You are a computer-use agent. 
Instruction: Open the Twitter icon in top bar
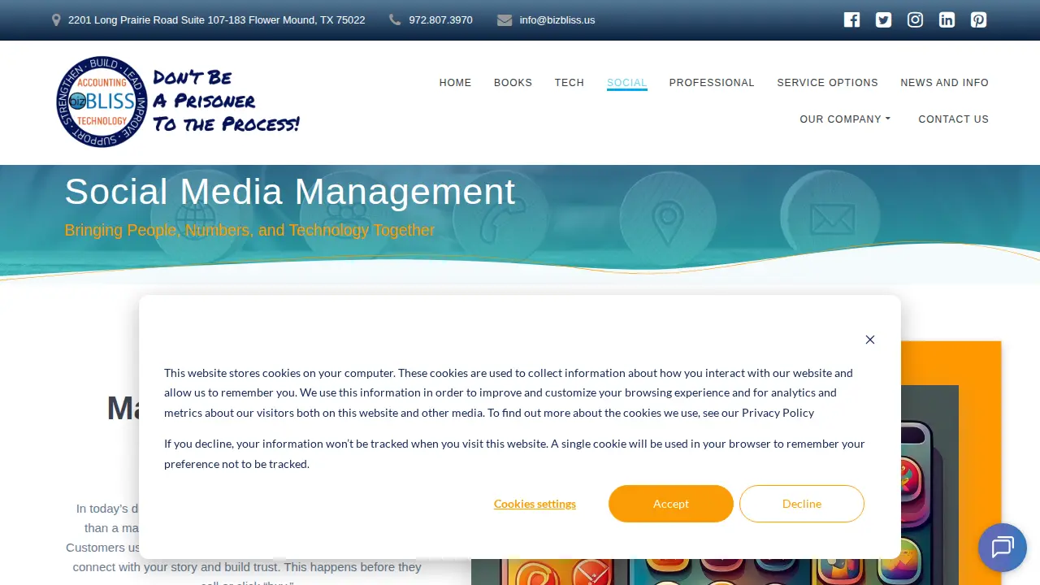pyautogui.click(x=883, y=20)
